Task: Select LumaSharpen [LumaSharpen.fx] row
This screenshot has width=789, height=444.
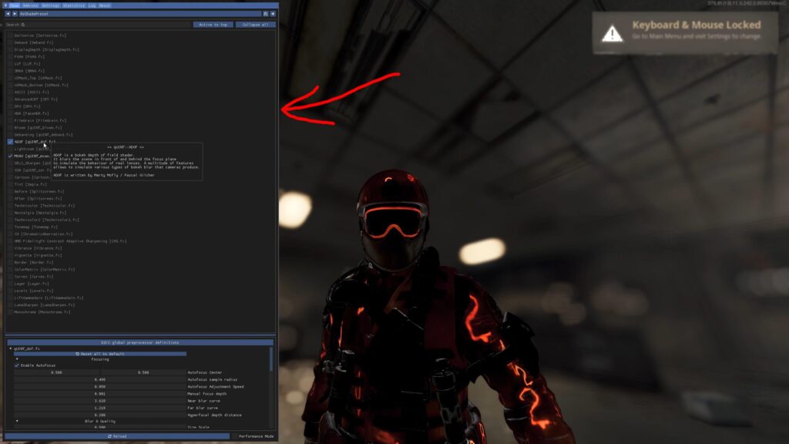Action: (x=44, y=304)
